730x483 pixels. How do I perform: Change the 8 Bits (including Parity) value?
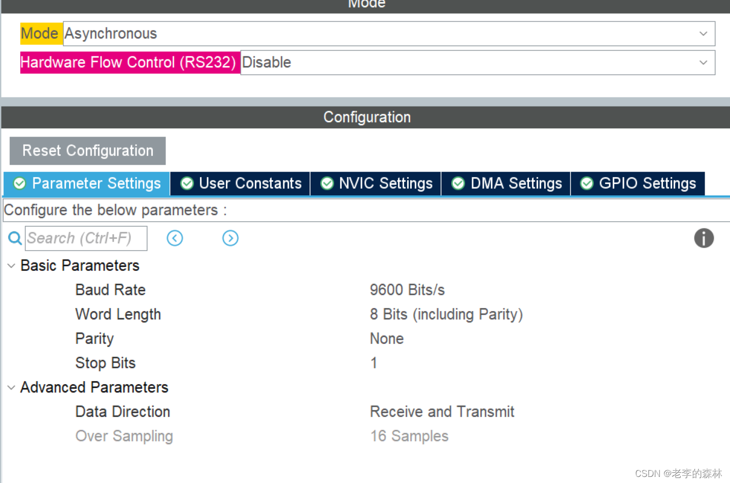(x=446, y=314)
